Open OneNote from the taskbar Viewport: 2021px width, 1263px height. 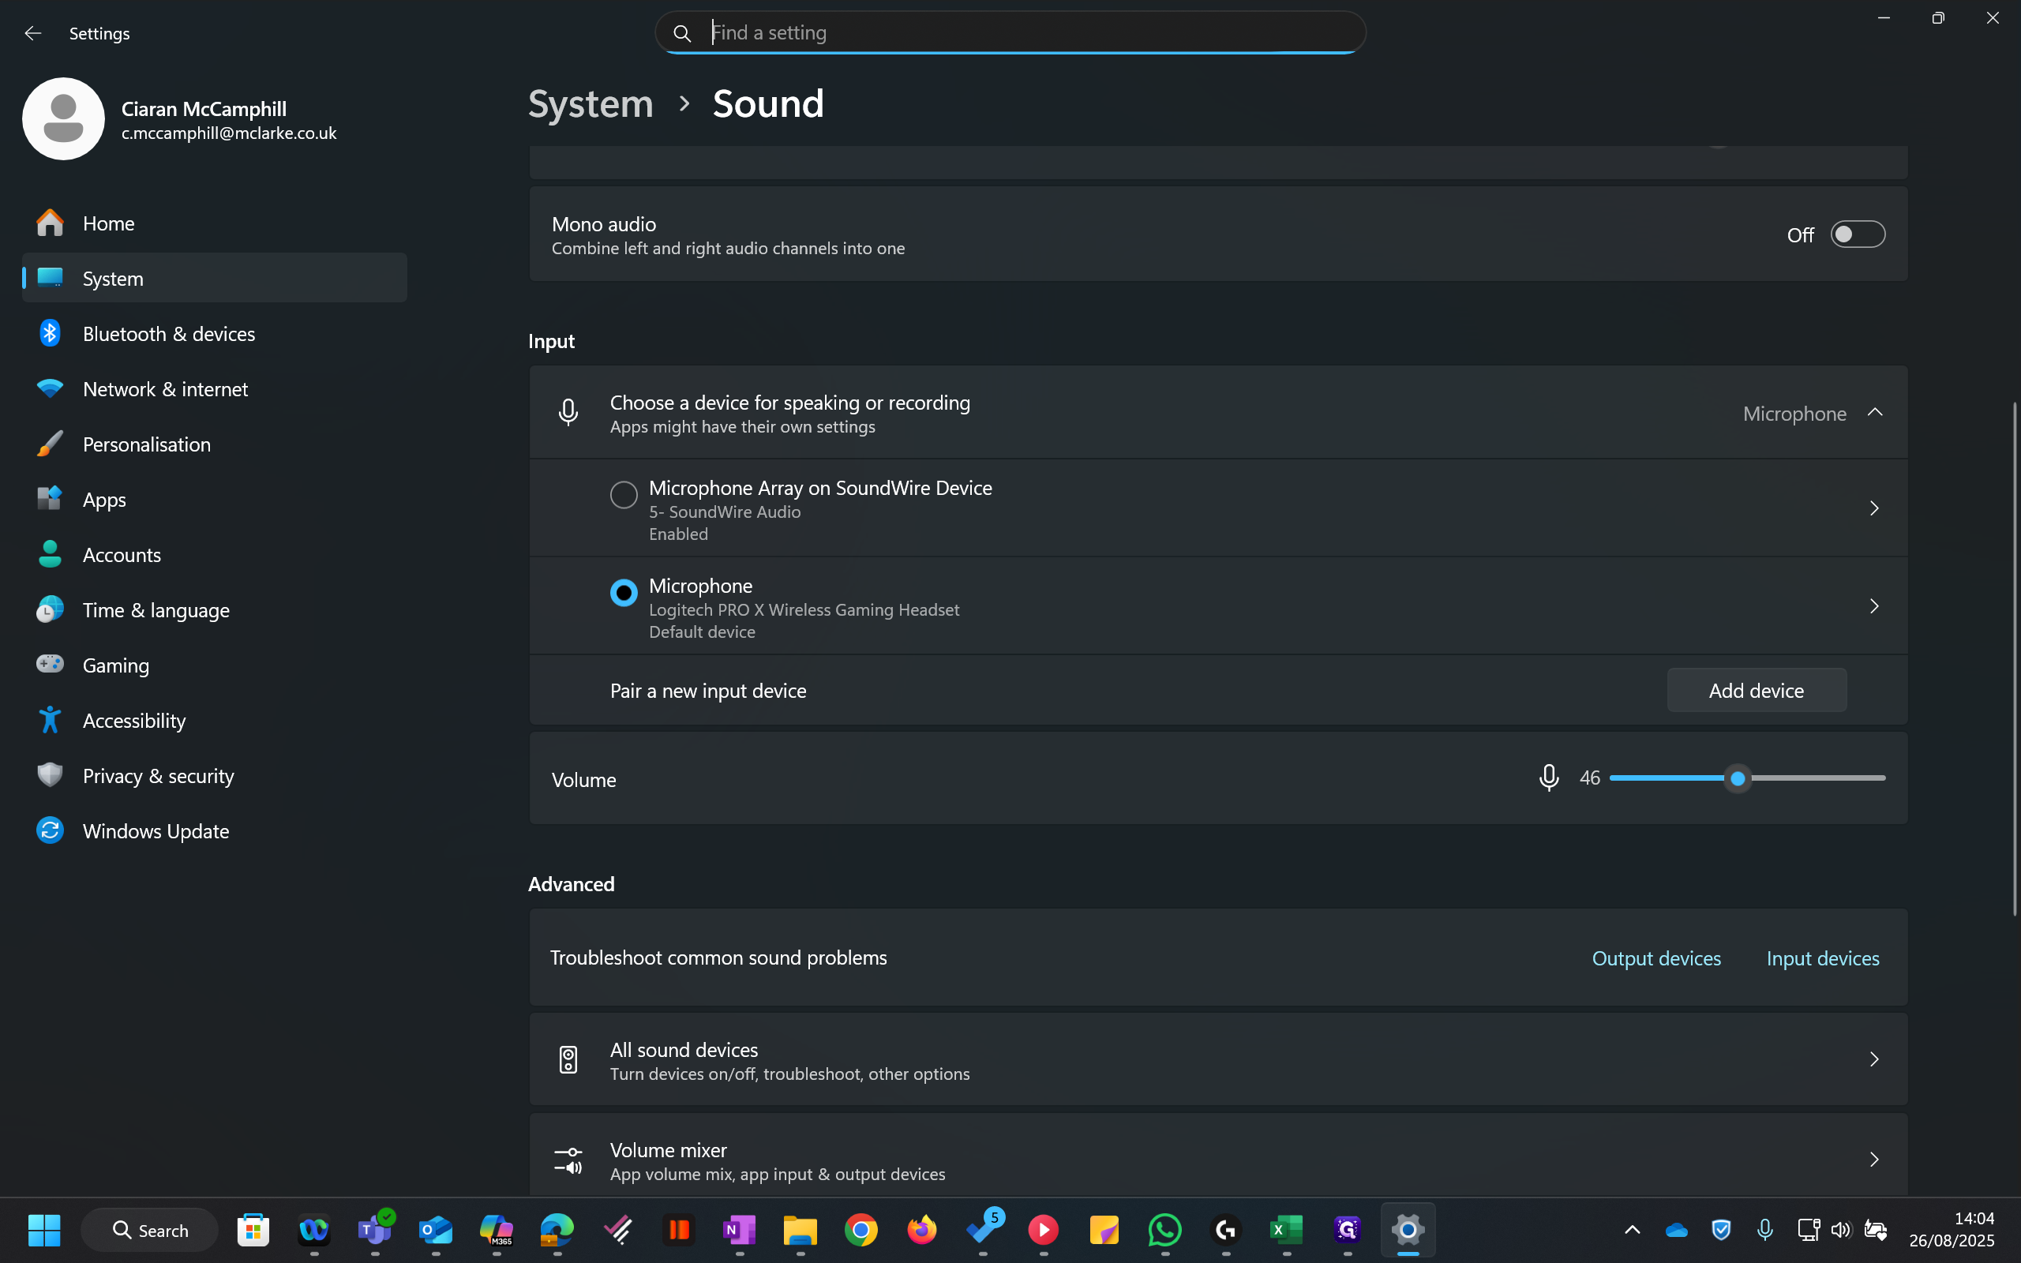pyautogui.click(x=739, y=1230)
